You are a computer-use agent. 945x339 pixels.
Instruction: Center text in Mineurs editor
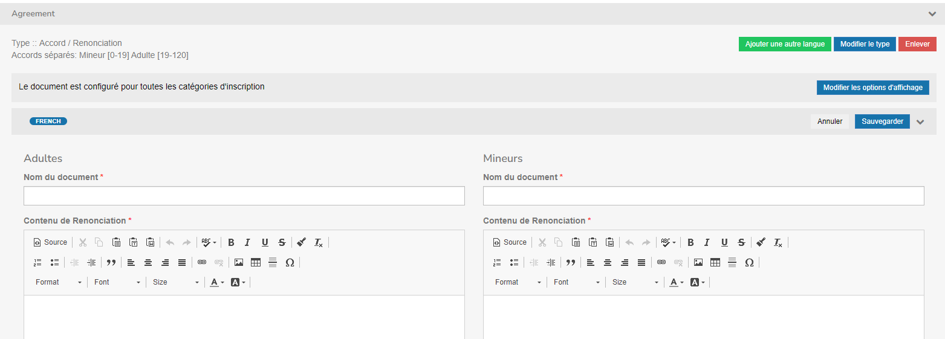point(607,262)
